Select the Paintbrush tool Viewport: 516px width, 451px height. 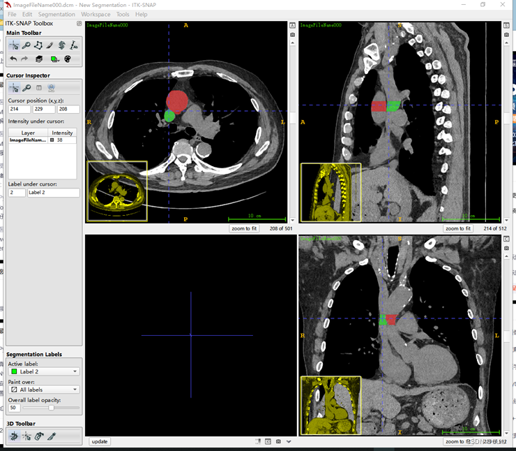[50, 45]
